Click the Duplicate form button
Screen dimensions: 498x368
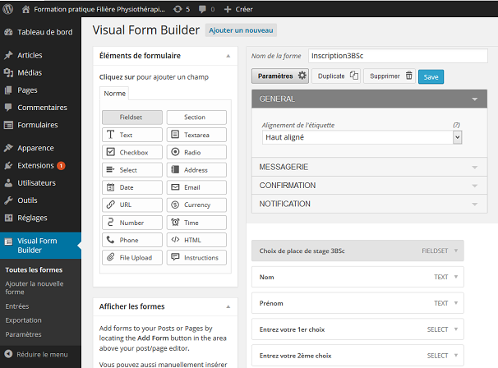tap(338, 76)
